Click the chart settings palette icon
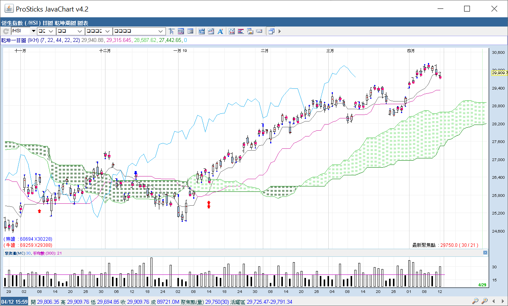The width and height of the screenshot is (508, 306). (250, 31)
